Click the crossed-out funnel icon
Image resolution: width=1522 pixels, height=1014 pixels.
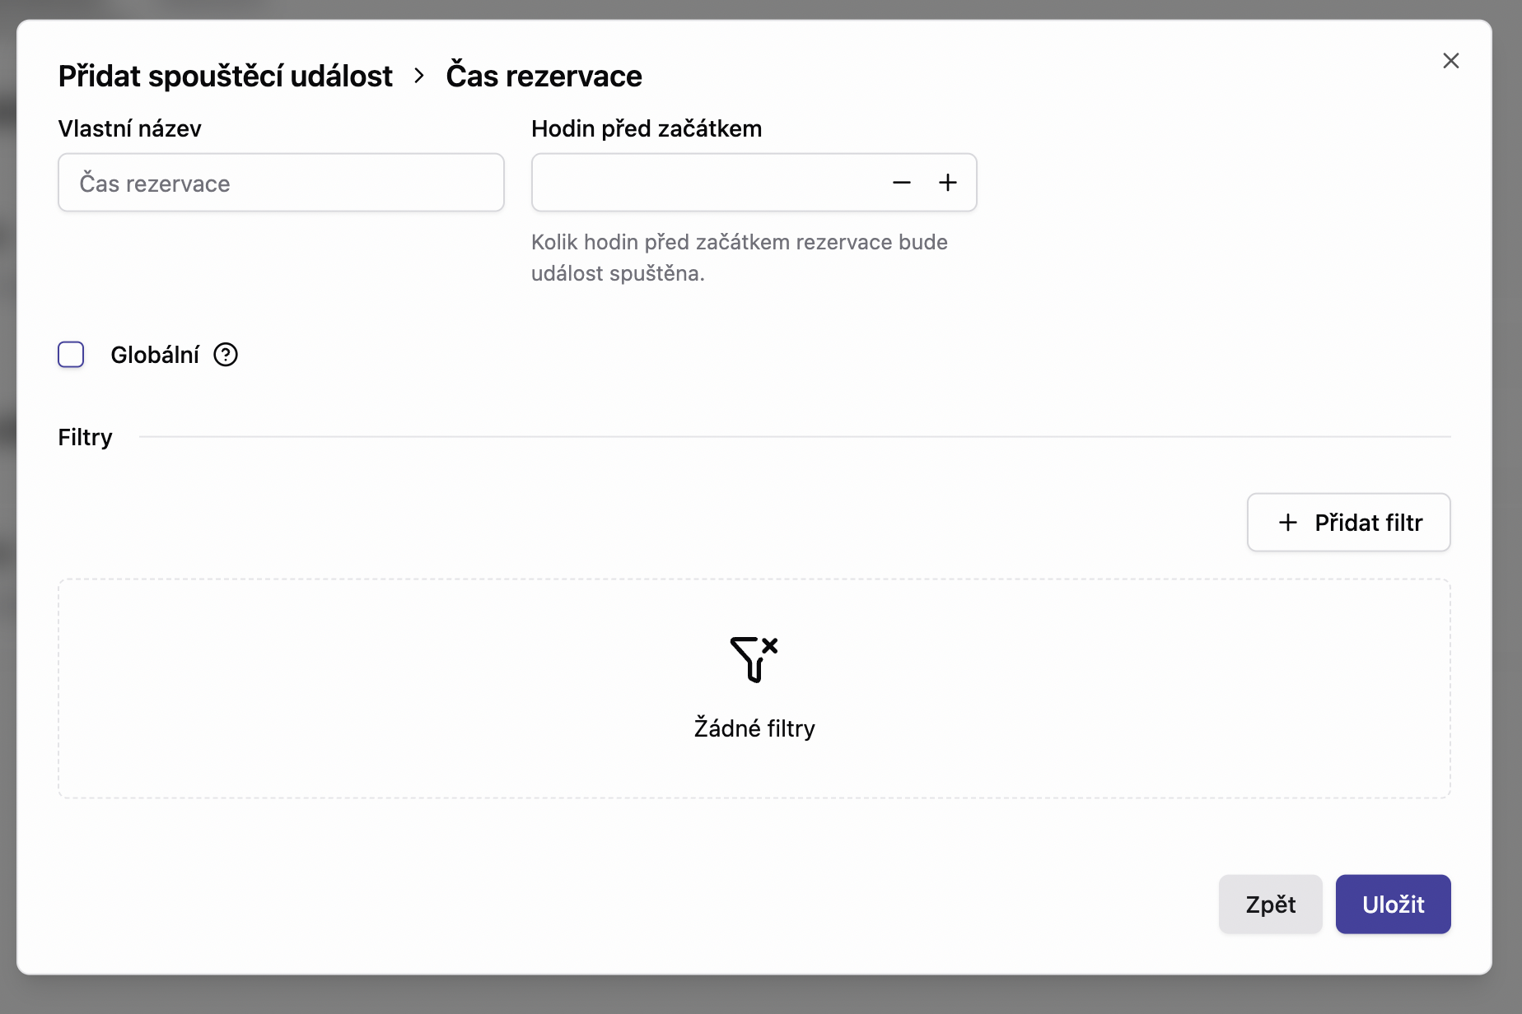pyautogui.click(x=754, y=659)
